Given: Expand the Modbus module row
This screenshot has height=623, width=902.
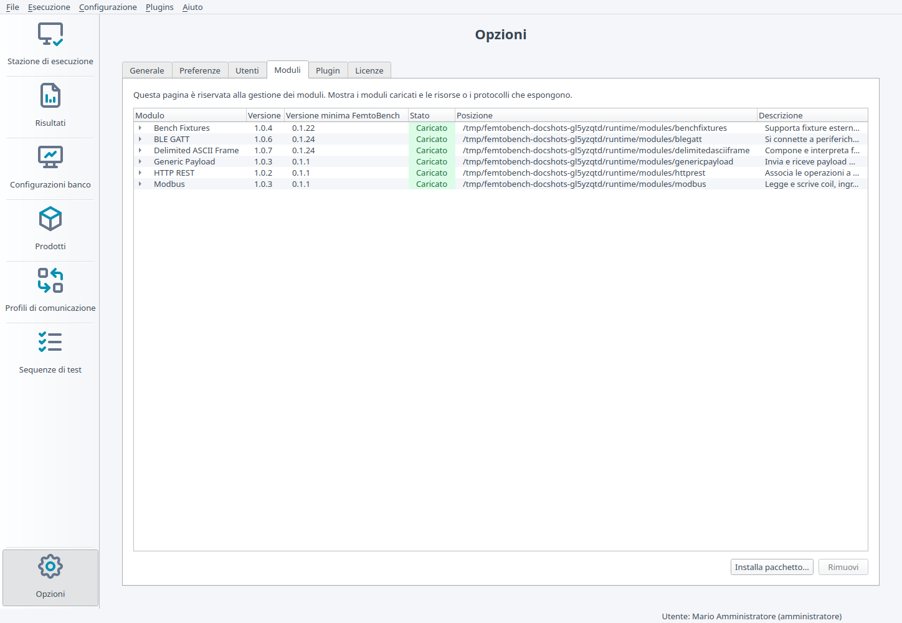Looking at the screenshot, I should tap(140, 184).
